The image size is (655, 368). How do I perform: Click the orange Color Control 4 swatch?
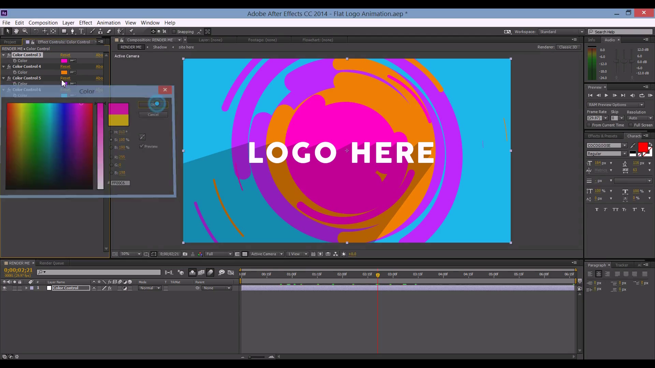[64, 72]
